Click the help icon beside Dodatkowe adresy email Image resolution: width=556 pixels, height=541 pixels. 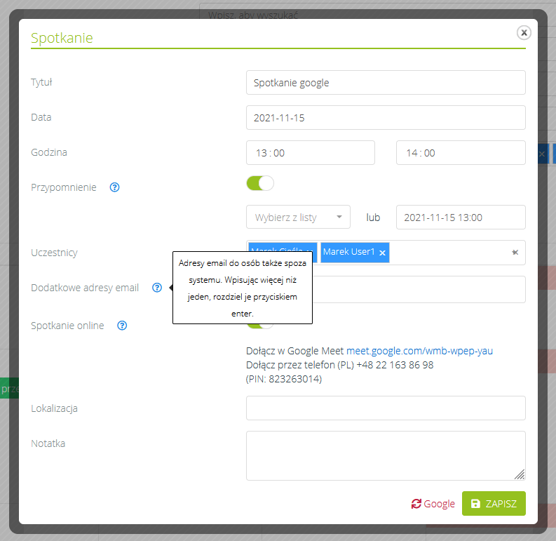tap(157, 288)
